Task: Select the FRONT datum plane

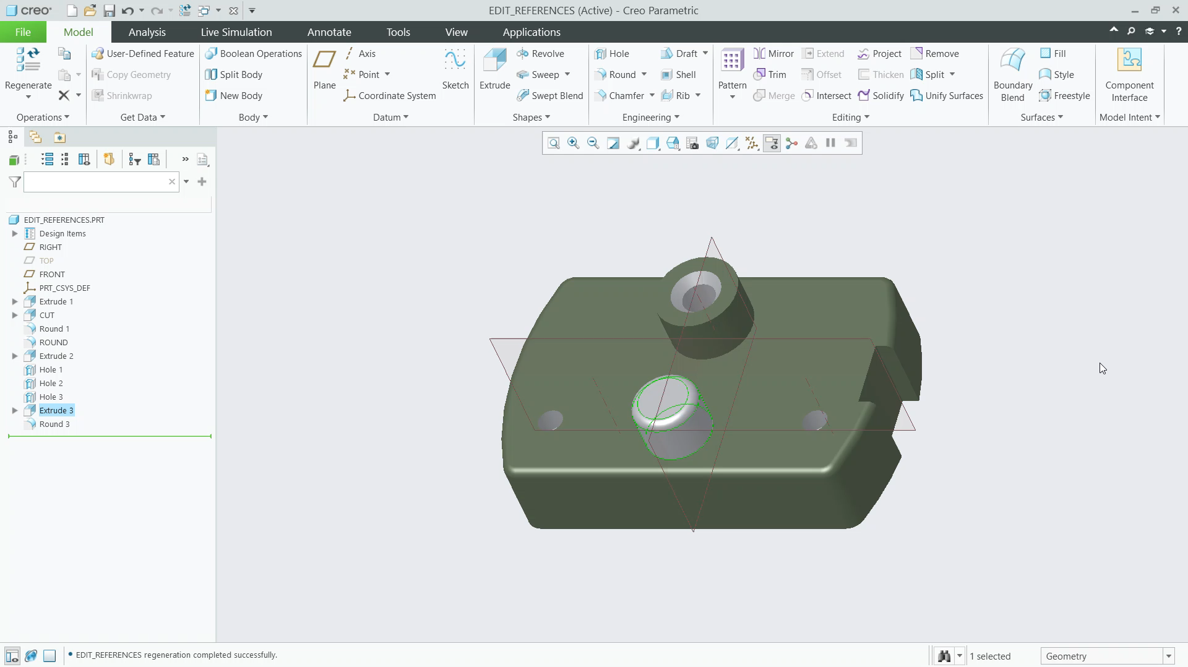Action: point(52,275)
